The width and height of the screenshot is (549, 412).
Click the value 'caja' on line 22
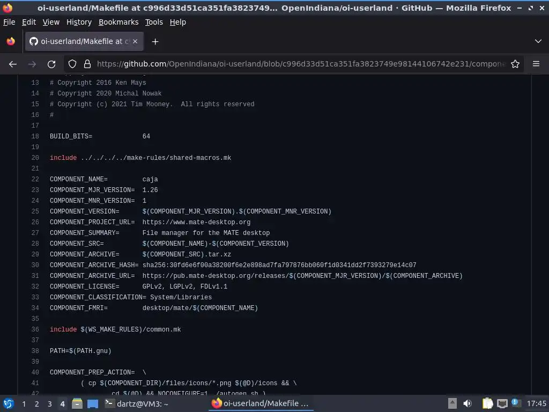pos(150,179)
